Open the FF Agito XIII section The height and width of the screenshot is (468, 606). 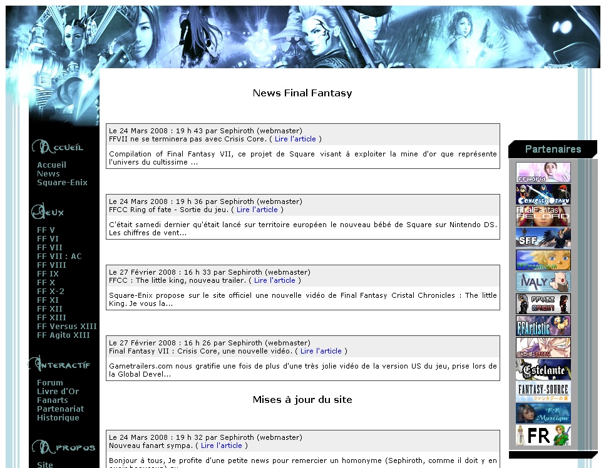(63, 335)
